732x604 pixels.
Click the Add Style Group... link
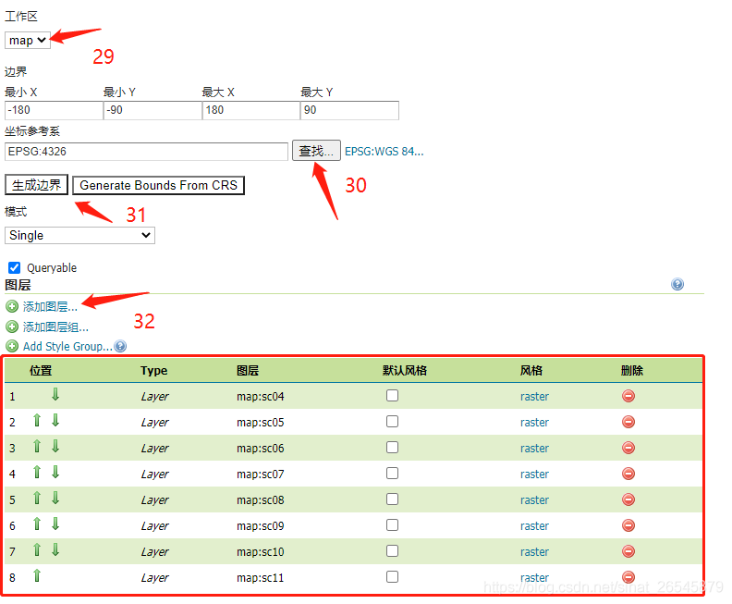(x=67, y=346)
